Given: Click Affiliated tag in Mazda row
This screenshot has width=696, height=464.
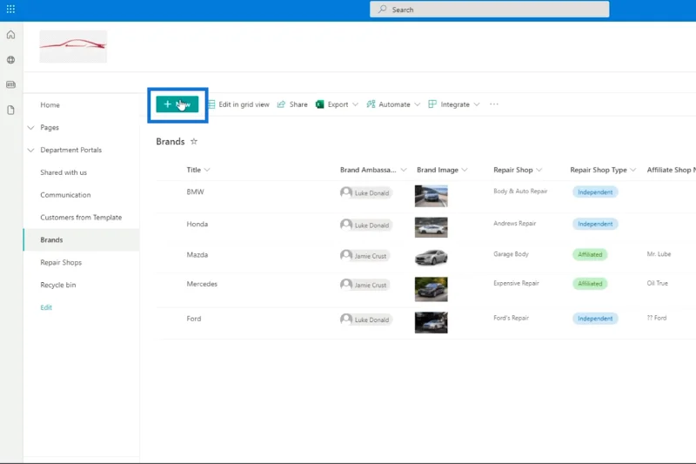Looking at the screenshot, I should (x=590, y=254).
